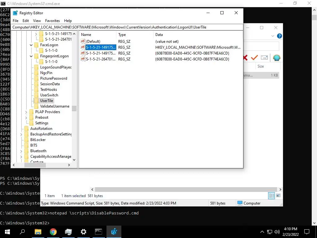Open taskbar search magnifier
This screenshot has height=238, width=317.
[x=22, y=232]
